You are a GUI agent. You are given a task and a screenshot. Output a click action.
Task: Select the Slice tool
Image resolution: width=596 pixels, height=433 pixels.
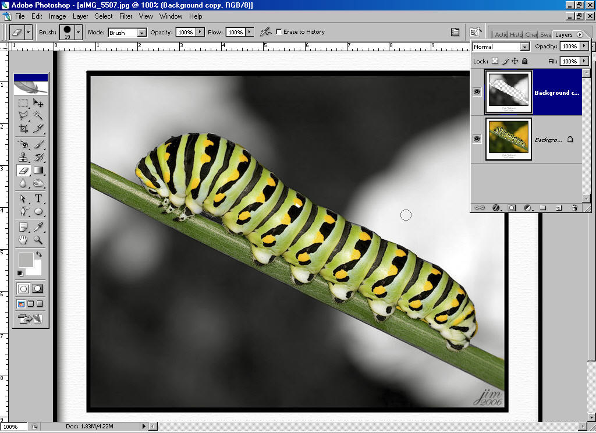pos(38,128)
